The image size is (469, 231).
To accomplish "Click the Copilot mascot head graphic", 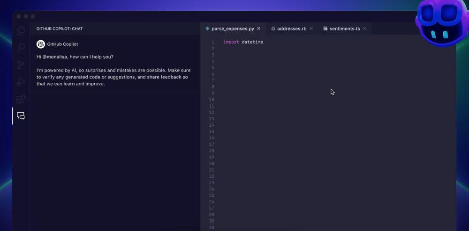I will 442,22.
